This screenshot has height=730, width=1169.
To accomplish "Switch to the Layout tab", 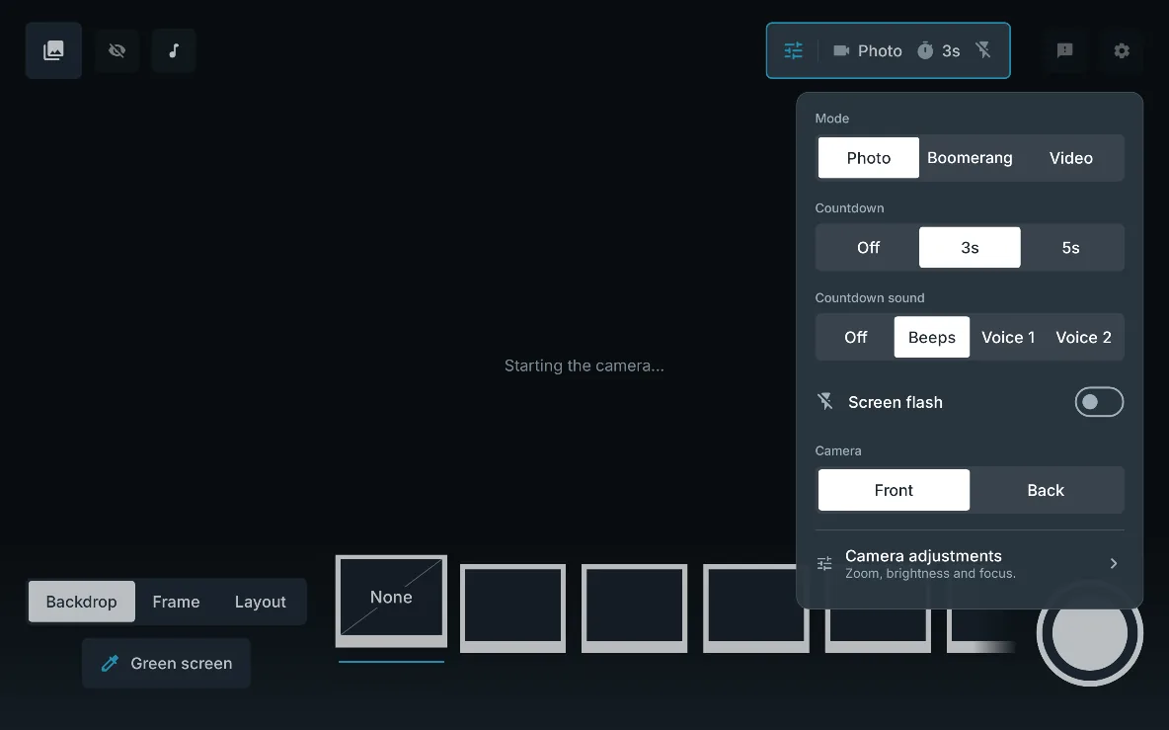I will [261, 602].
